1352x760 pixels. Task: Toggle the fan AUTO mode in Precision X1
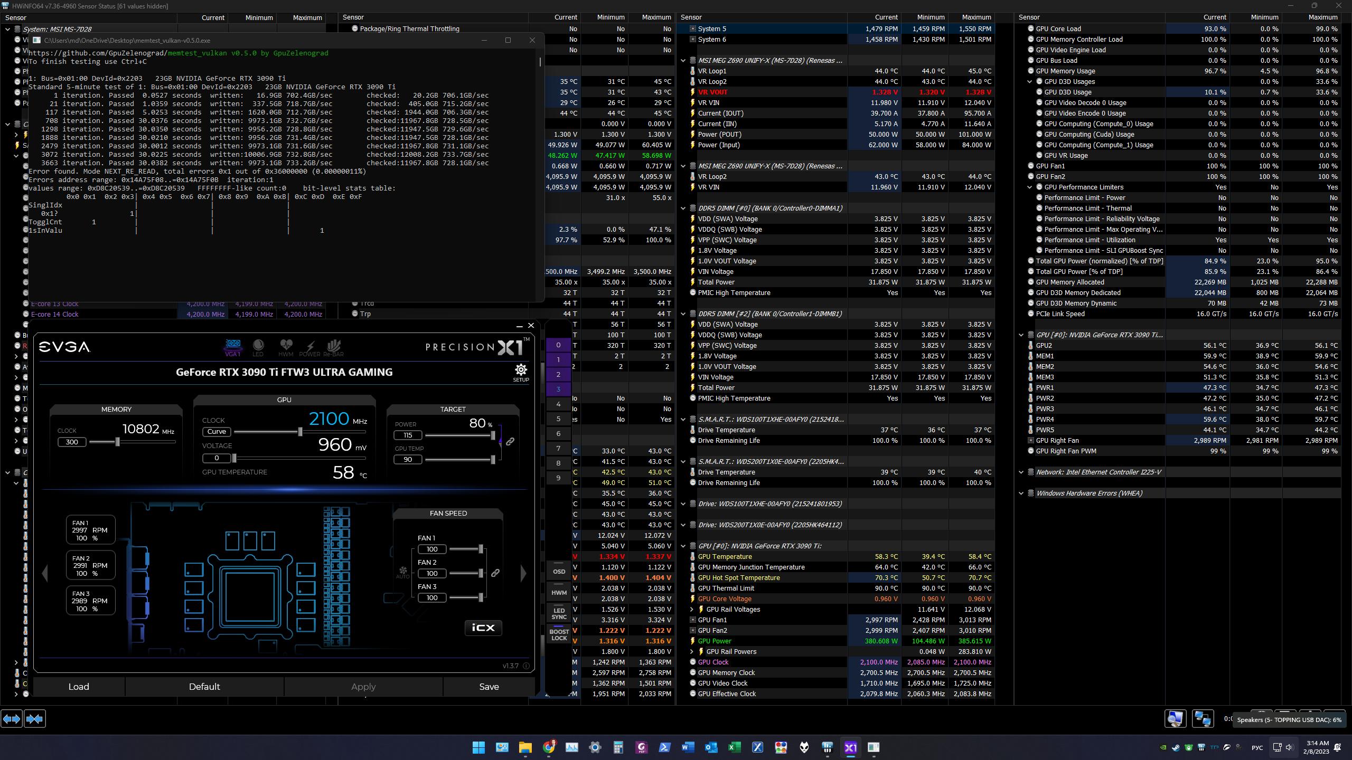pos(403,573)
